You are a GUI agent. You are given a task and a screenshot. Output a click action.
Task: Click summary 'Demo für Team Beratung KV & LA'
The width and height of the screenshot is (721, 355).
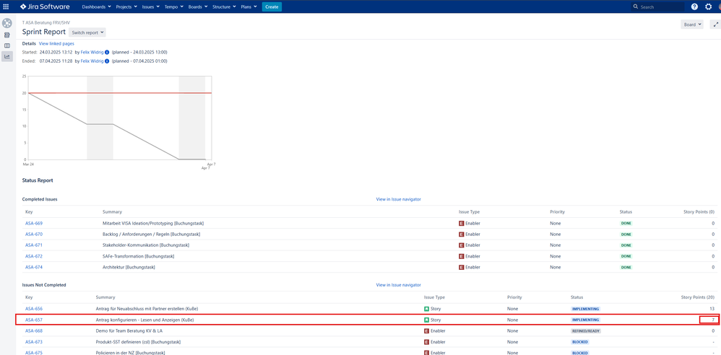(129, 330)
